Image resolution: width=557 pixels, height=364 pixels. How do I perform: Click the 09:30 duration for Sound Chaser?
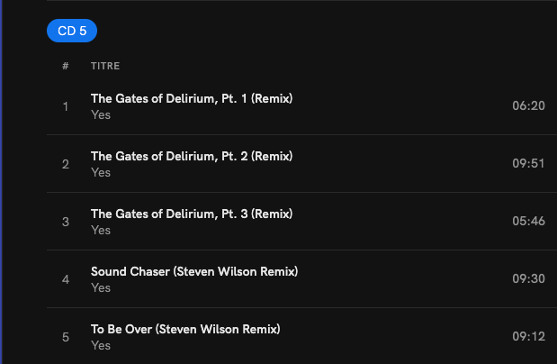click(528, 279)
